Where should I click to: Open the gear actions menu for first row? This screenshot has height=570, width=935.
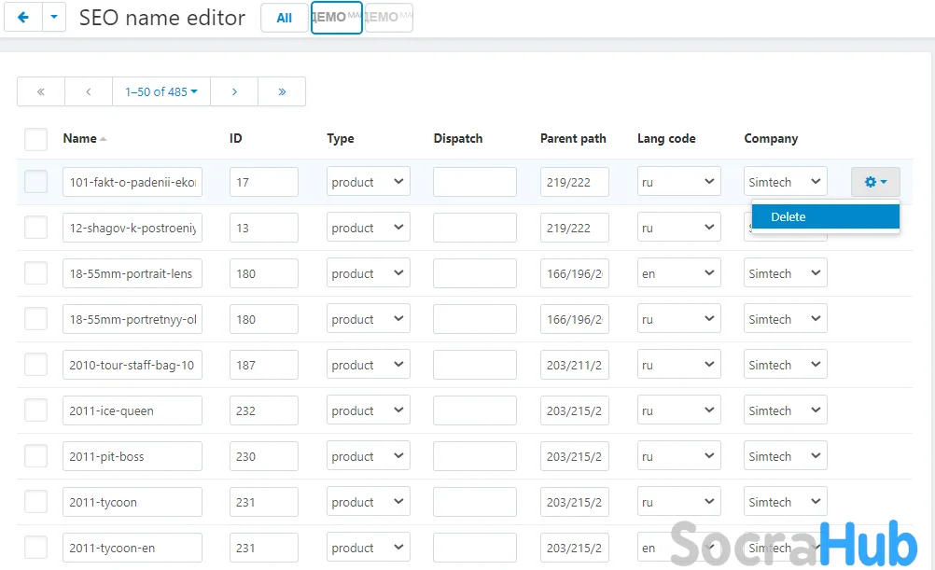[x=874, y=182]
